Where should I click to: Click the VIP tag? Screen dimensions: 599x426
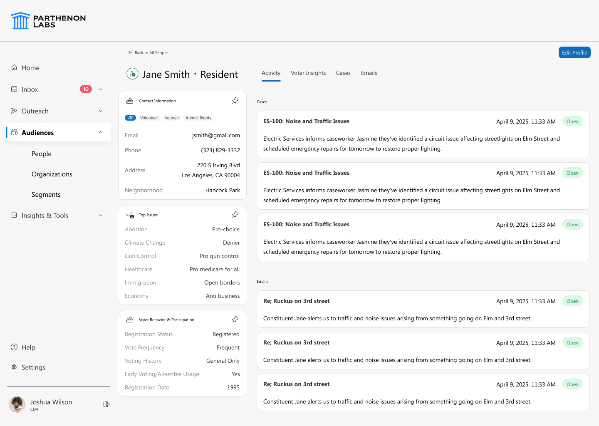pyautogui.click(x=131, y=118)
